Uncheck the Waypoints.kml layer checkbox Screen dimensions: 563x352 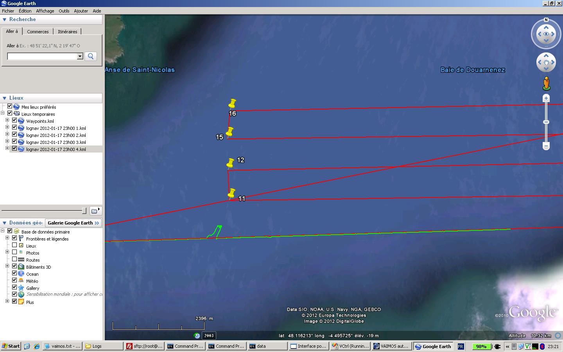[x=14, y=121]
